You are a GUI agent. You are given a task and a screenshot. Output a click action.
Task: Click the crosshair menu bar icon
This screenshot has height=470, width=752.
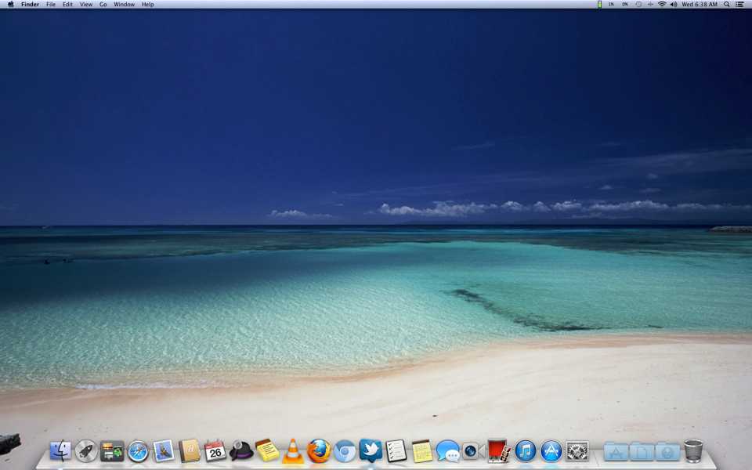(650, 5)
